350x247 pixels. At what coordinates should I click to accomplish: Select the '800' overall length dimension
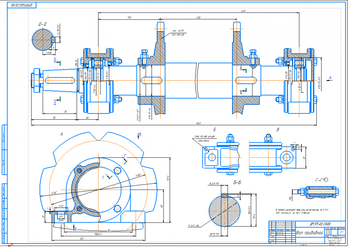point(198,123)
